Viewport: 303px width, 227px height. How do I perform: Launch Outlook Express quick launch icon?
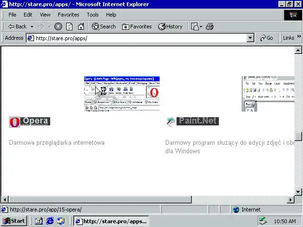[x=61, y=221]
